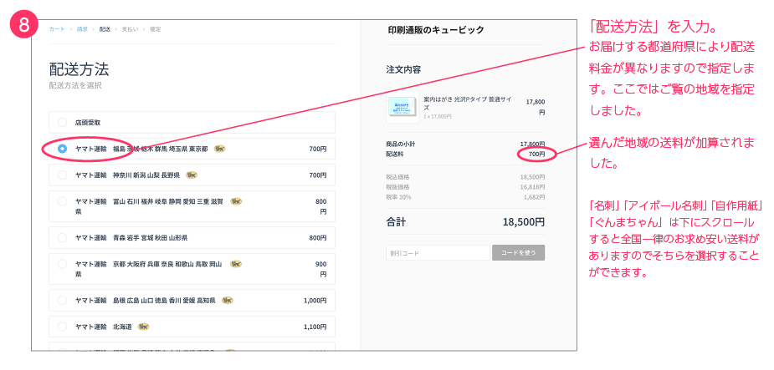This screenshot has height=370, width=774.
Task: Select the 店頭受取 store pickup option
Action: (x=62, y=122)
